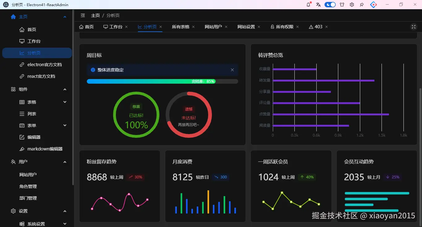The width and height of the screenshot is (422, 227).
Task: Close the 工作台 tab
Action: tap(126, 27)
